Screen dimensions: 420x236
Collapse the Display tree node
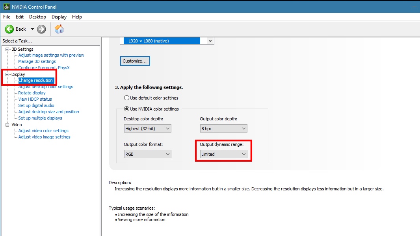(x=7, y=74)
